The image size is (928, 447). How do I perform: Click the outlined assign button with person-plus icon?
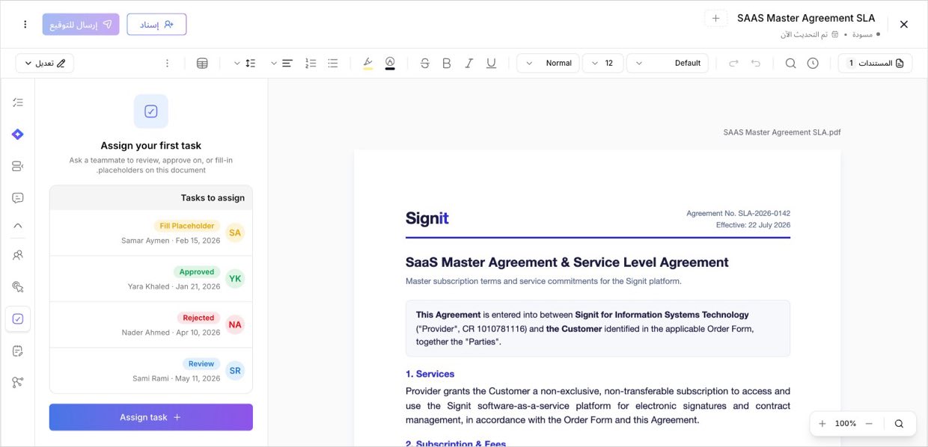tap(156, 25)
